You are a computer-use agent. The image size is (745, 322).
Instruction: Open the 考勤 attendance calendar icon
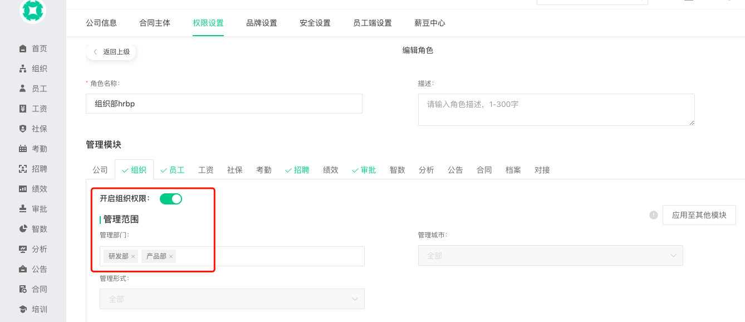pyautogui.click(x=23, y=149)
